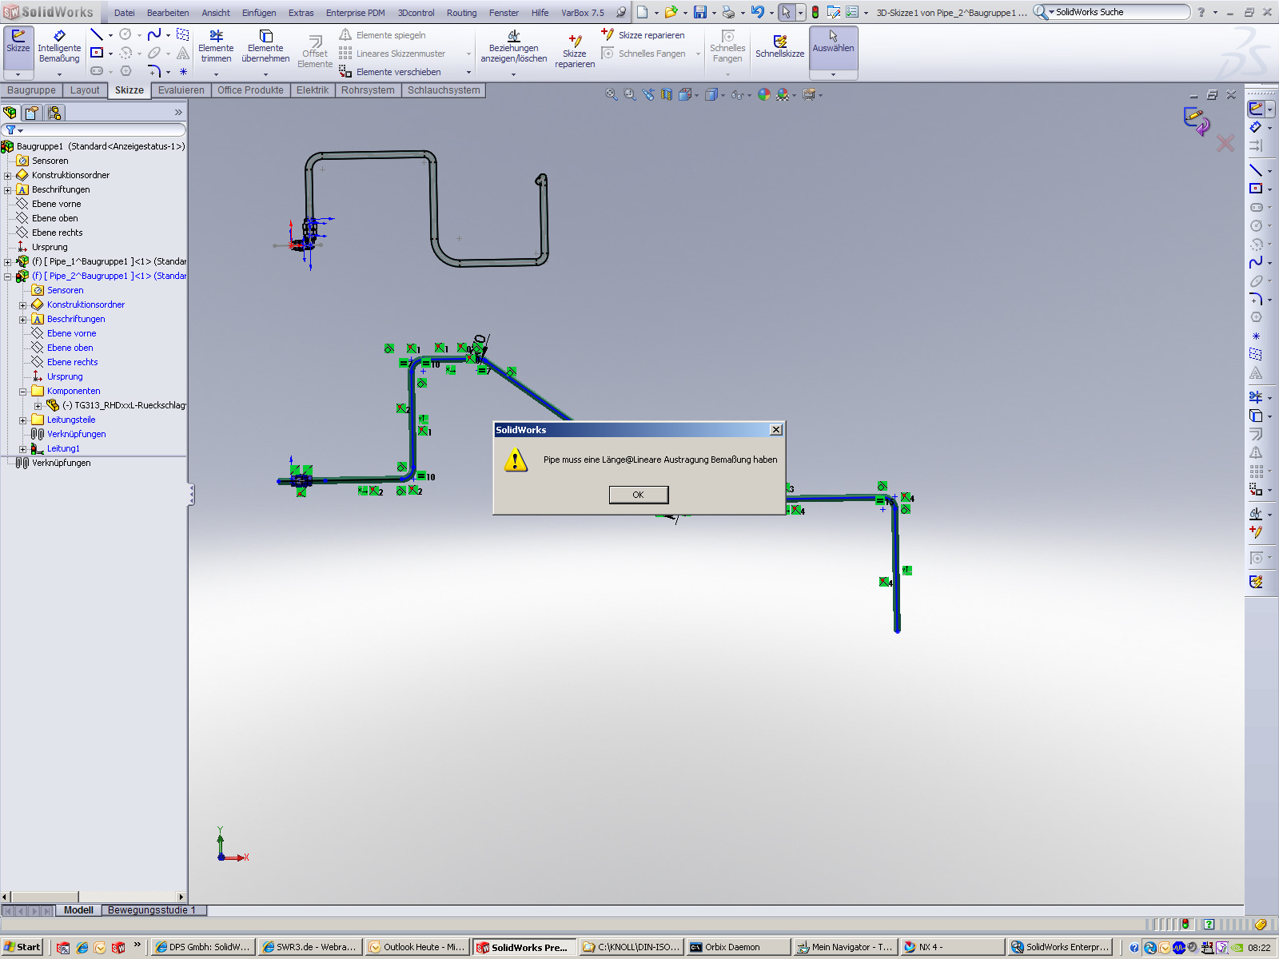Switch to Outlook Heute taskbar button
This screenshot has width=1279, height=959.
[416, 947]
